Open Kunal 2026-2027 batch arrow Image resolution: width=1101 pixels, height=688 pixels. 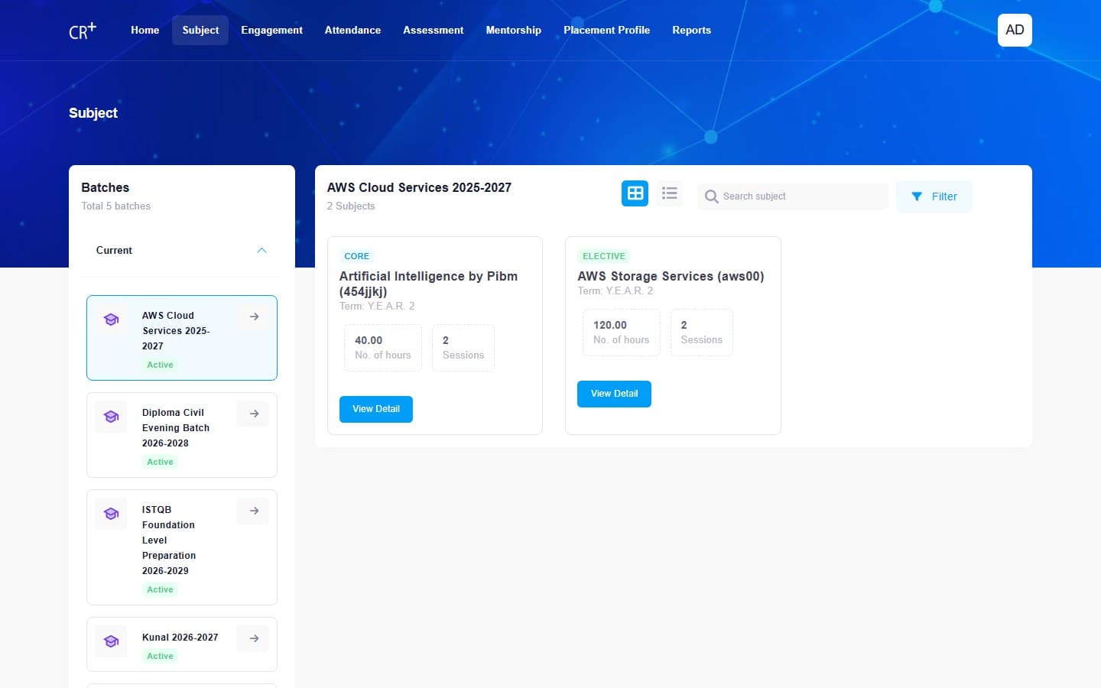click(254, 638)
